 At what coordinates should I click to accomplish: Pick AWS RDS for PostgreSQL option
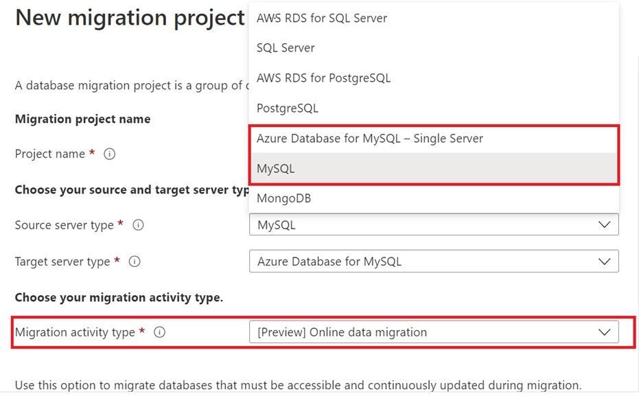(323, 78)
